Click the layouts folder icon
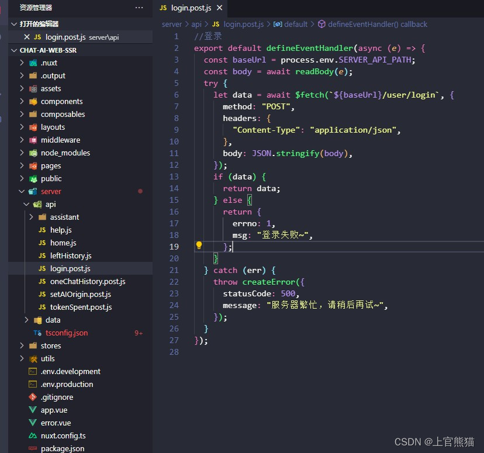Image resolution: width=484 pixels, height=453 pixels. [33, 127]
